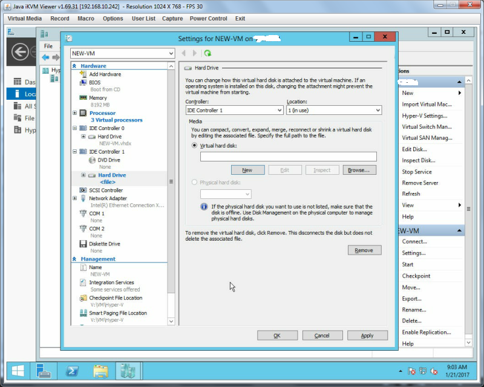Click the Apply button
The image size is (484, 387).
pyautogui.click(x=367, y=336)
